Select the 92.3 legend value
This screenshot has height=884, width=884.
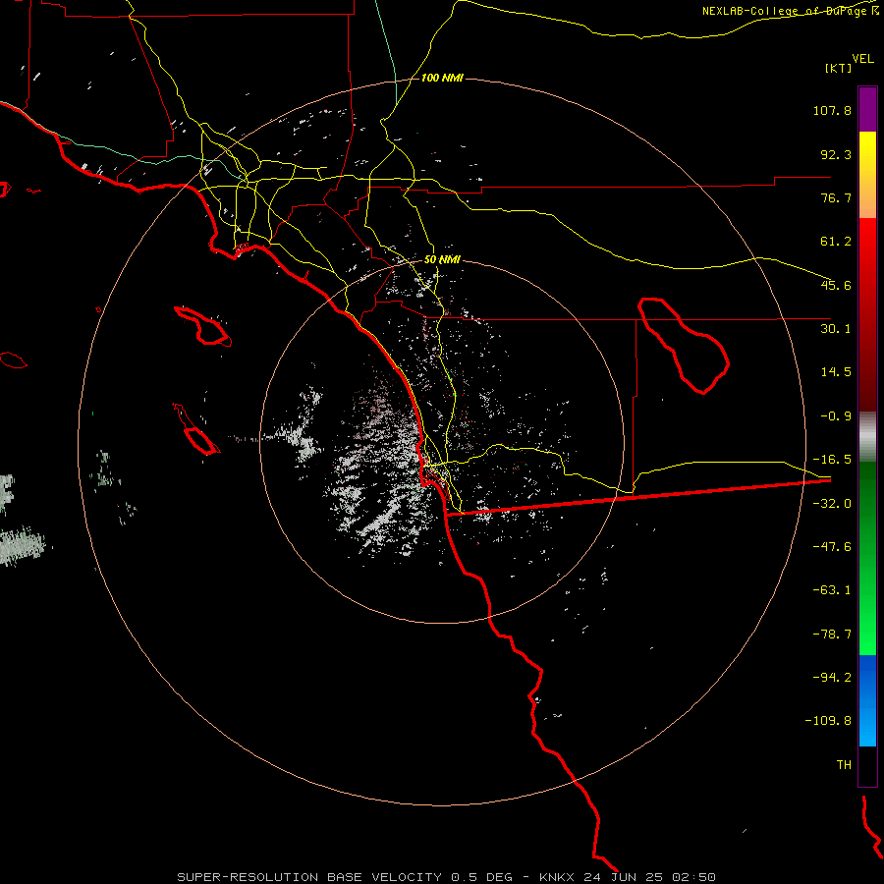(x=836, y=154)
